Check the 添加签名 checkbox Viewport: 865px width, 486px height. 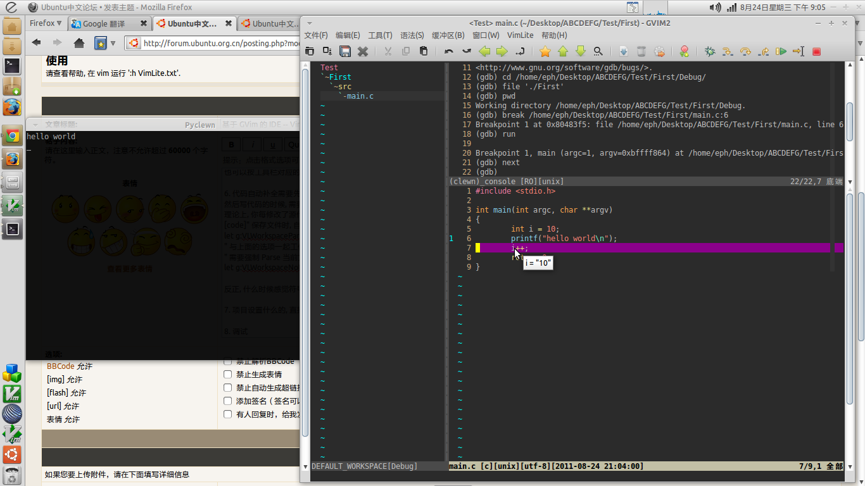click(x=228, y=401)
